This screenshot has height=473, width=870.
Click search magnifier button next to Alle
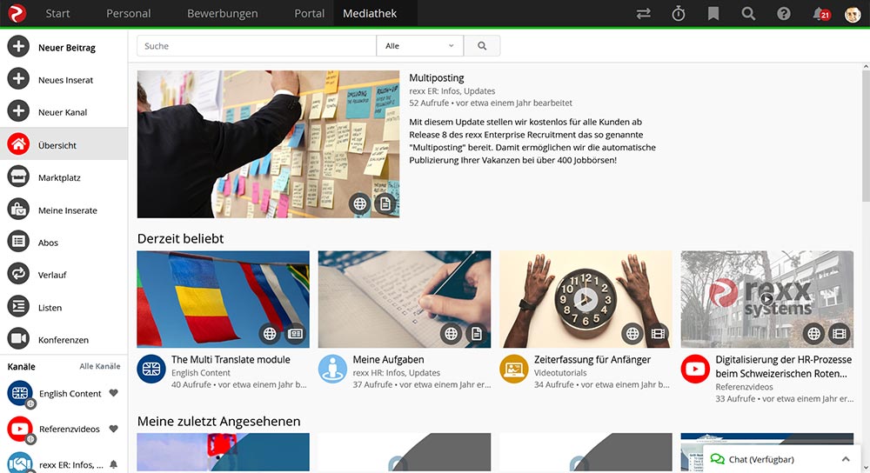click(x=482, y=46)
